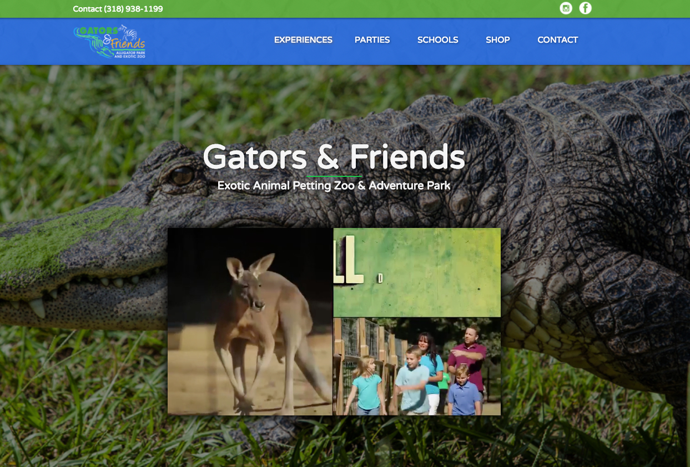This screenshot has width=690, height=467.
Task: Click the Exotic Animal Petting Zoo subtitle
Action: (x=334, y=185)
